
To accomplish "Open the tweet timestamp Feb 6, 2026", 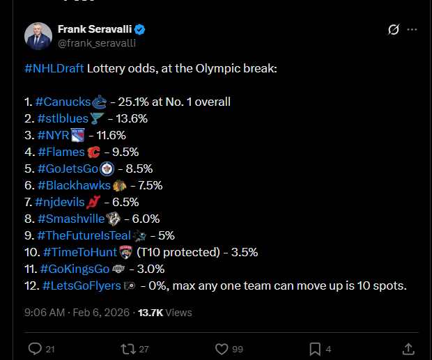I will click(99, 313).
